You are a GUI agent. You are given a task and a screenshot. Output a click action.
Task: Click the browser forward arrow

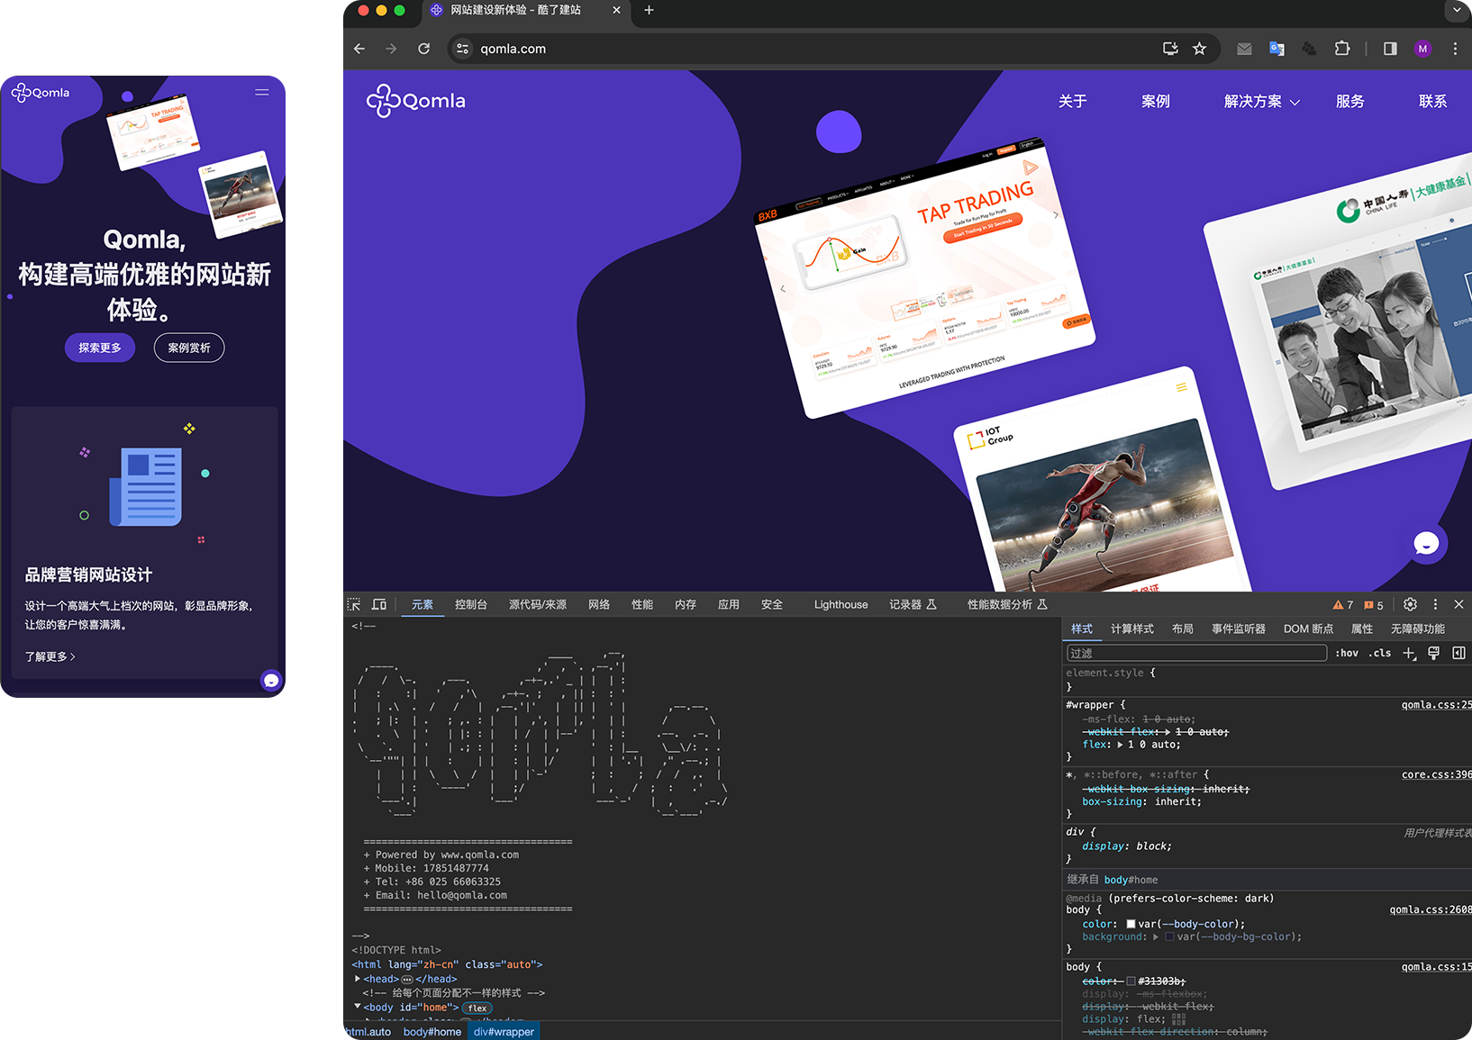pos(391,49)
